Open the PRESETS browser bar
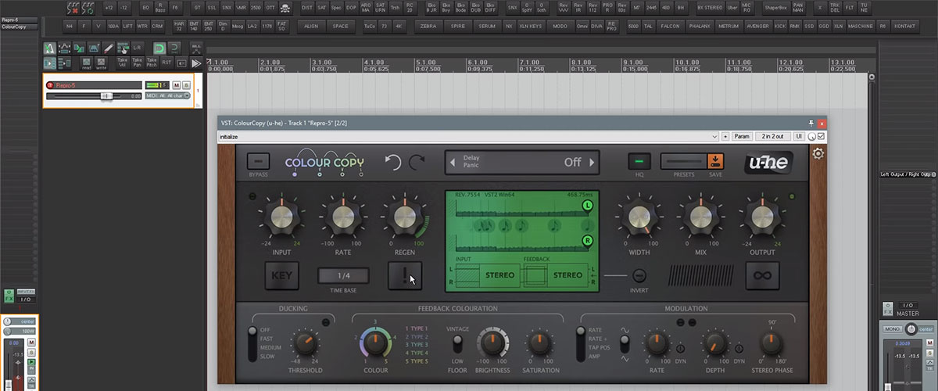 tap(684, 161)
